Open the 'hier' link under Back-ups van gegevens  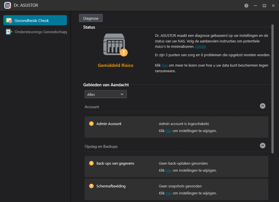pos(168,170)
